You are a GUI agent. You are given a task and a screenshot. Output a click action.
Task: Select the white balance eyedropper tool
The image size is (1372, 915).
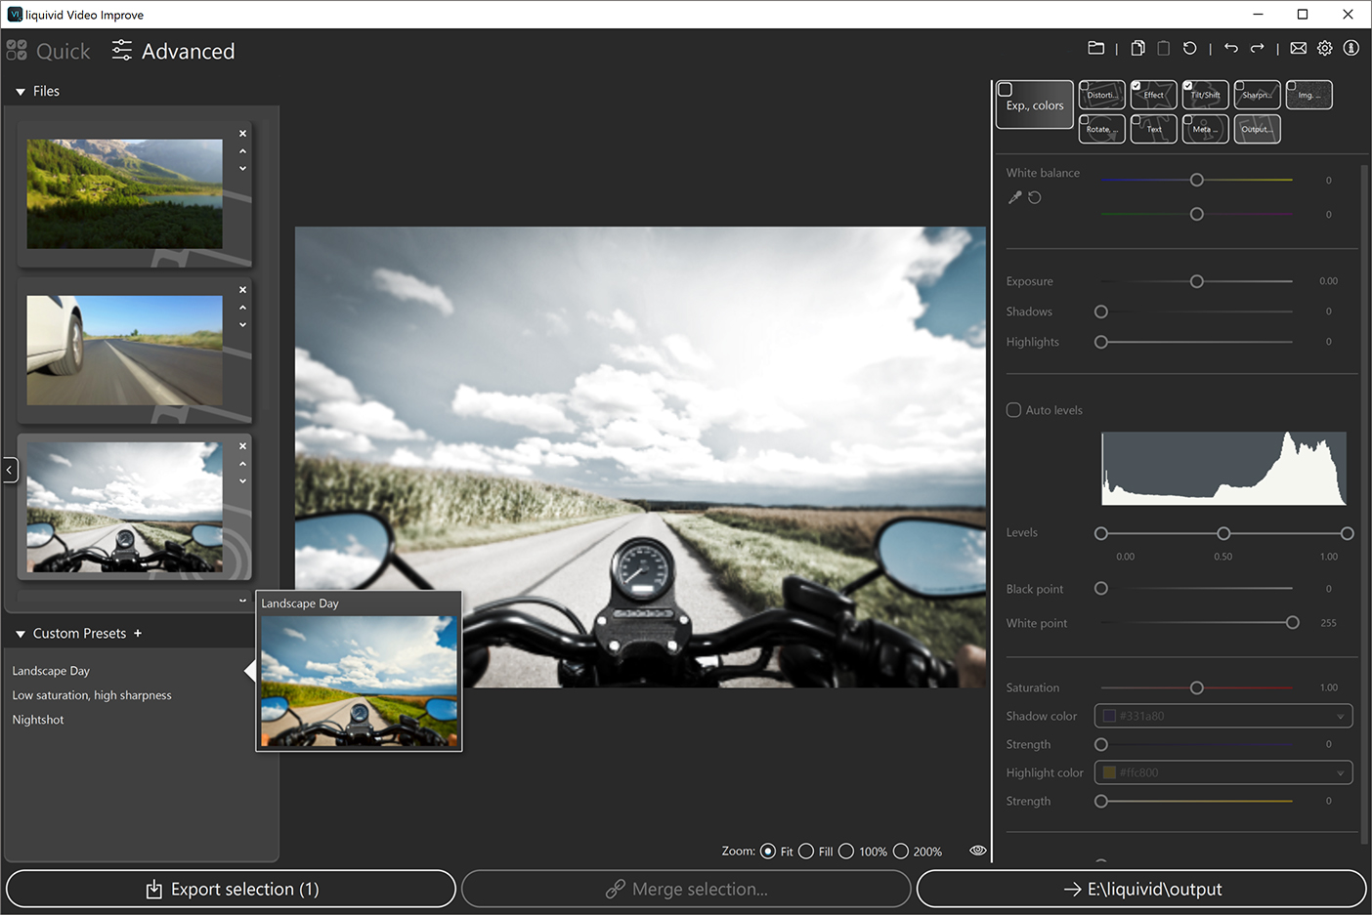coord(1013,196)
